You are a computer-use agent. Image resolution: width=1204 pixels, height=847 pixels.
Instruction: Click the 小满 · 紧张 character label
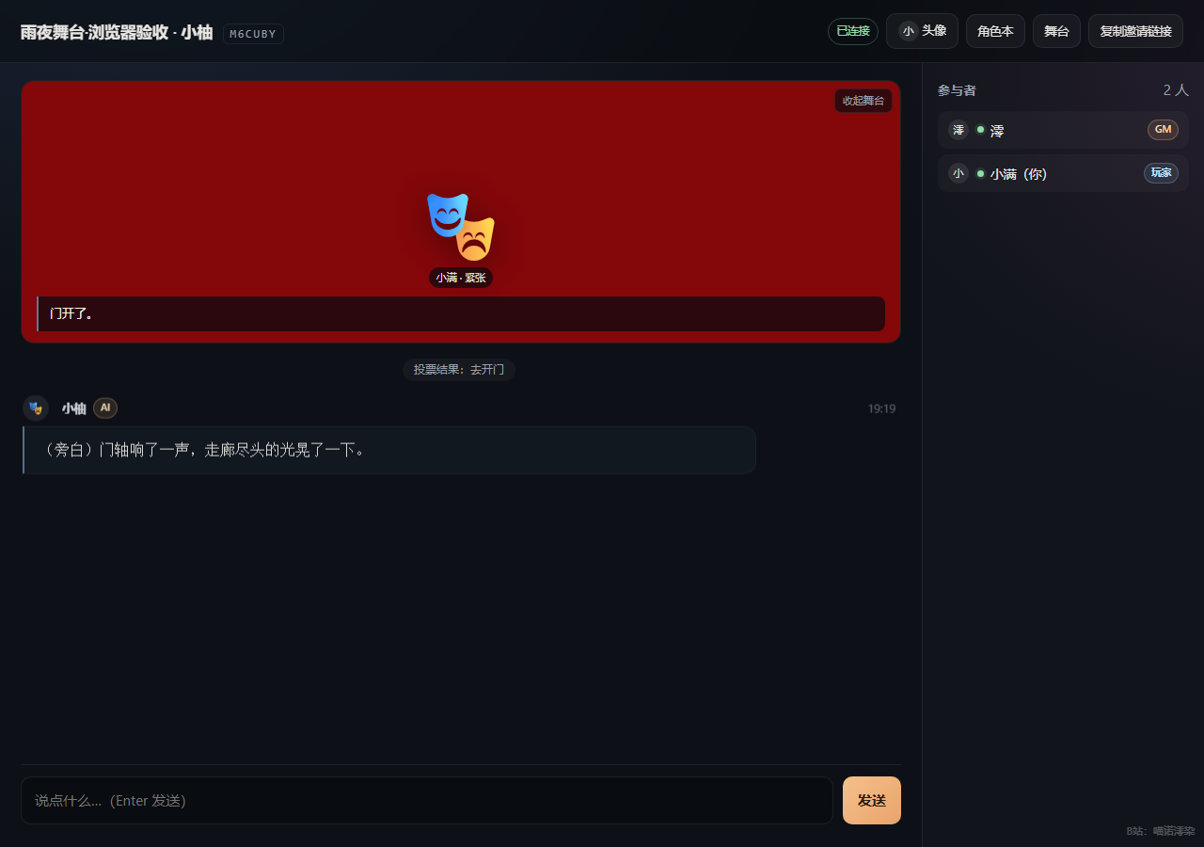[461, 278]
